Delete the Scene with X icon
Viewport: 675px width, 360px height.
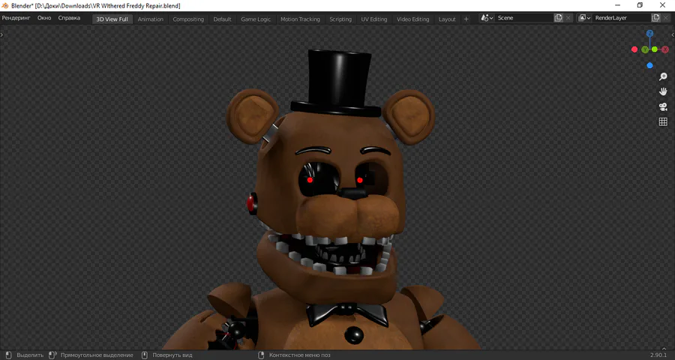568,18
